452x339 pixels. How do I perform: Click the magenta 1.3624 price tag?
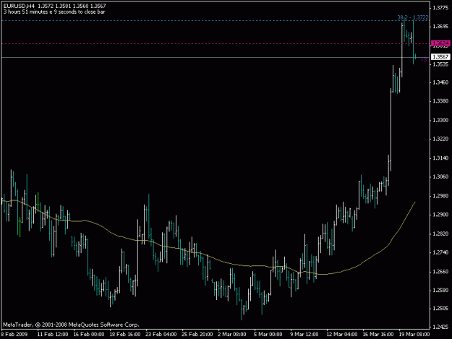pyautogui.click(x=440, y=43)
